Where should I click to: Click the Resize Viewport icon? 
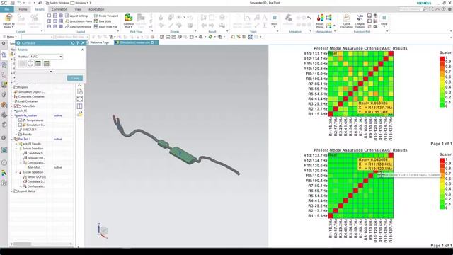pyautogui.click(x=96, y=16)
